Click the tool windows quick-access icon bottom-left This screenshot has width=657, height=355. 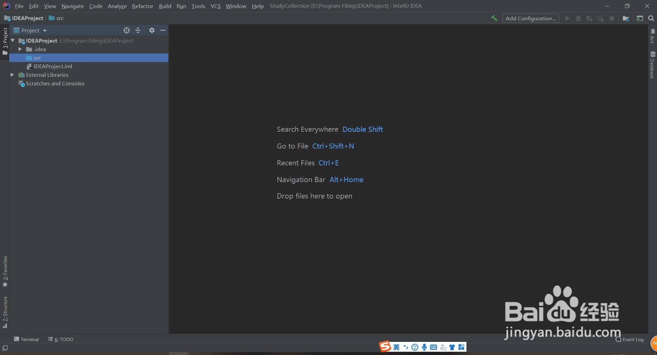pos(5,348)
